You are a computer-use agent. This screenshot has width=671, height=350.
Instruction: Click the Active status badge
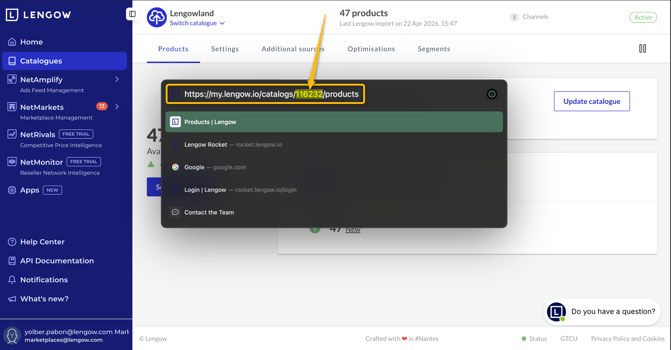pos(643,17)
